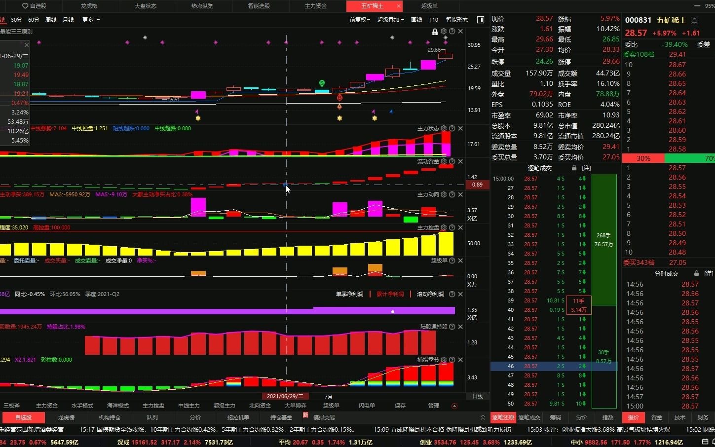Image resolution: width=715 pixels, height=447 pixels.
Task: Click the green S signal marker on chart
Action: click(x=322, y=83)
